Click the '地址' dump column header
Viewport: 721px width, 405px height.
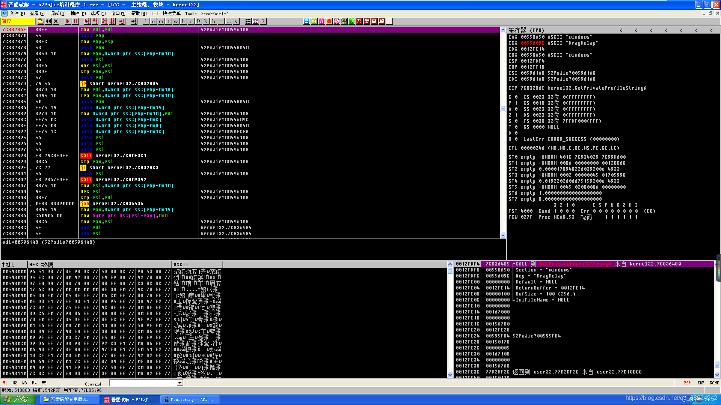(14, 264)
